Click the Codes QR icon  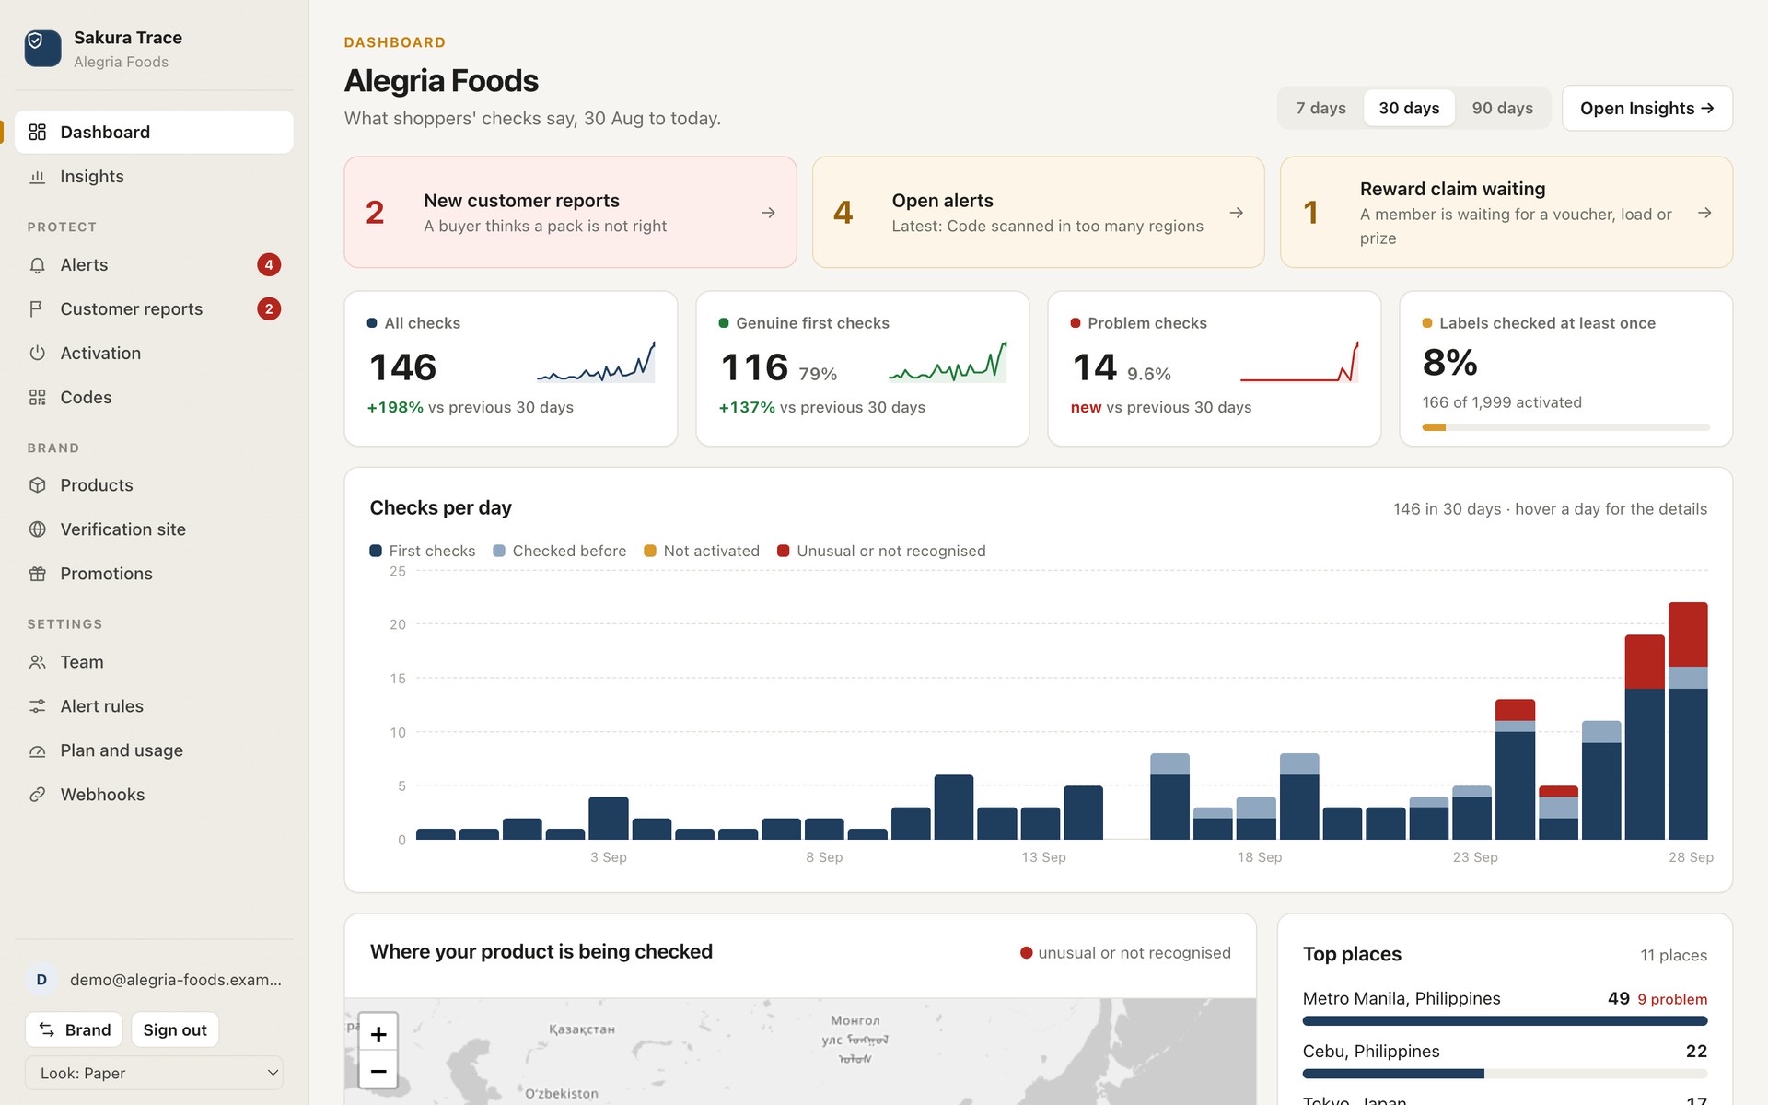37,398
